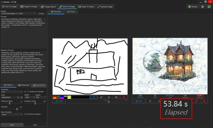Check the Use Karras Sigmas box
213x128 pixels.
(x=25, y=114)
